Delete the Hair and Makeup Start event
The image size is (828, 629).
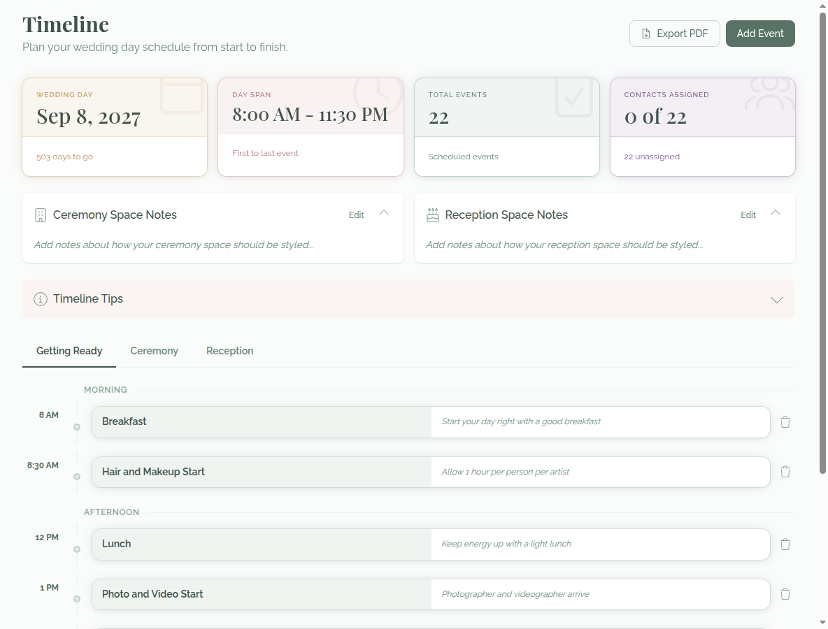785,472
